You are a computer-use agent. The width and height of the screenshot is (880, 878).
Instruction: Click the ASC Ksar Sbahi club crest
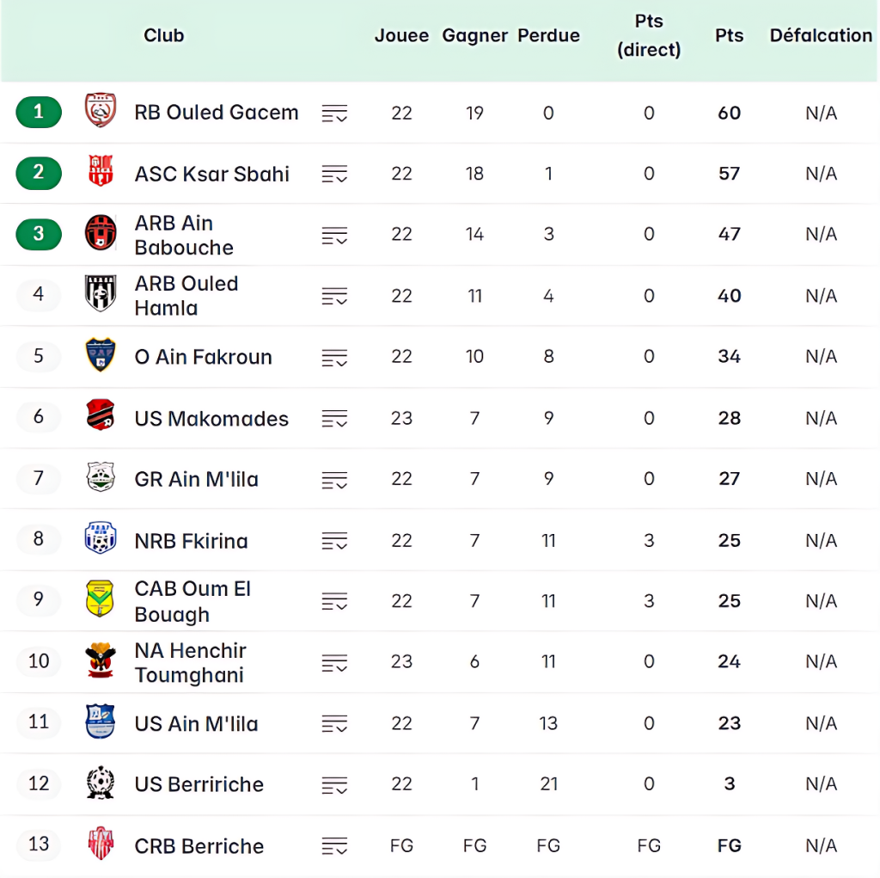[101, 173]
